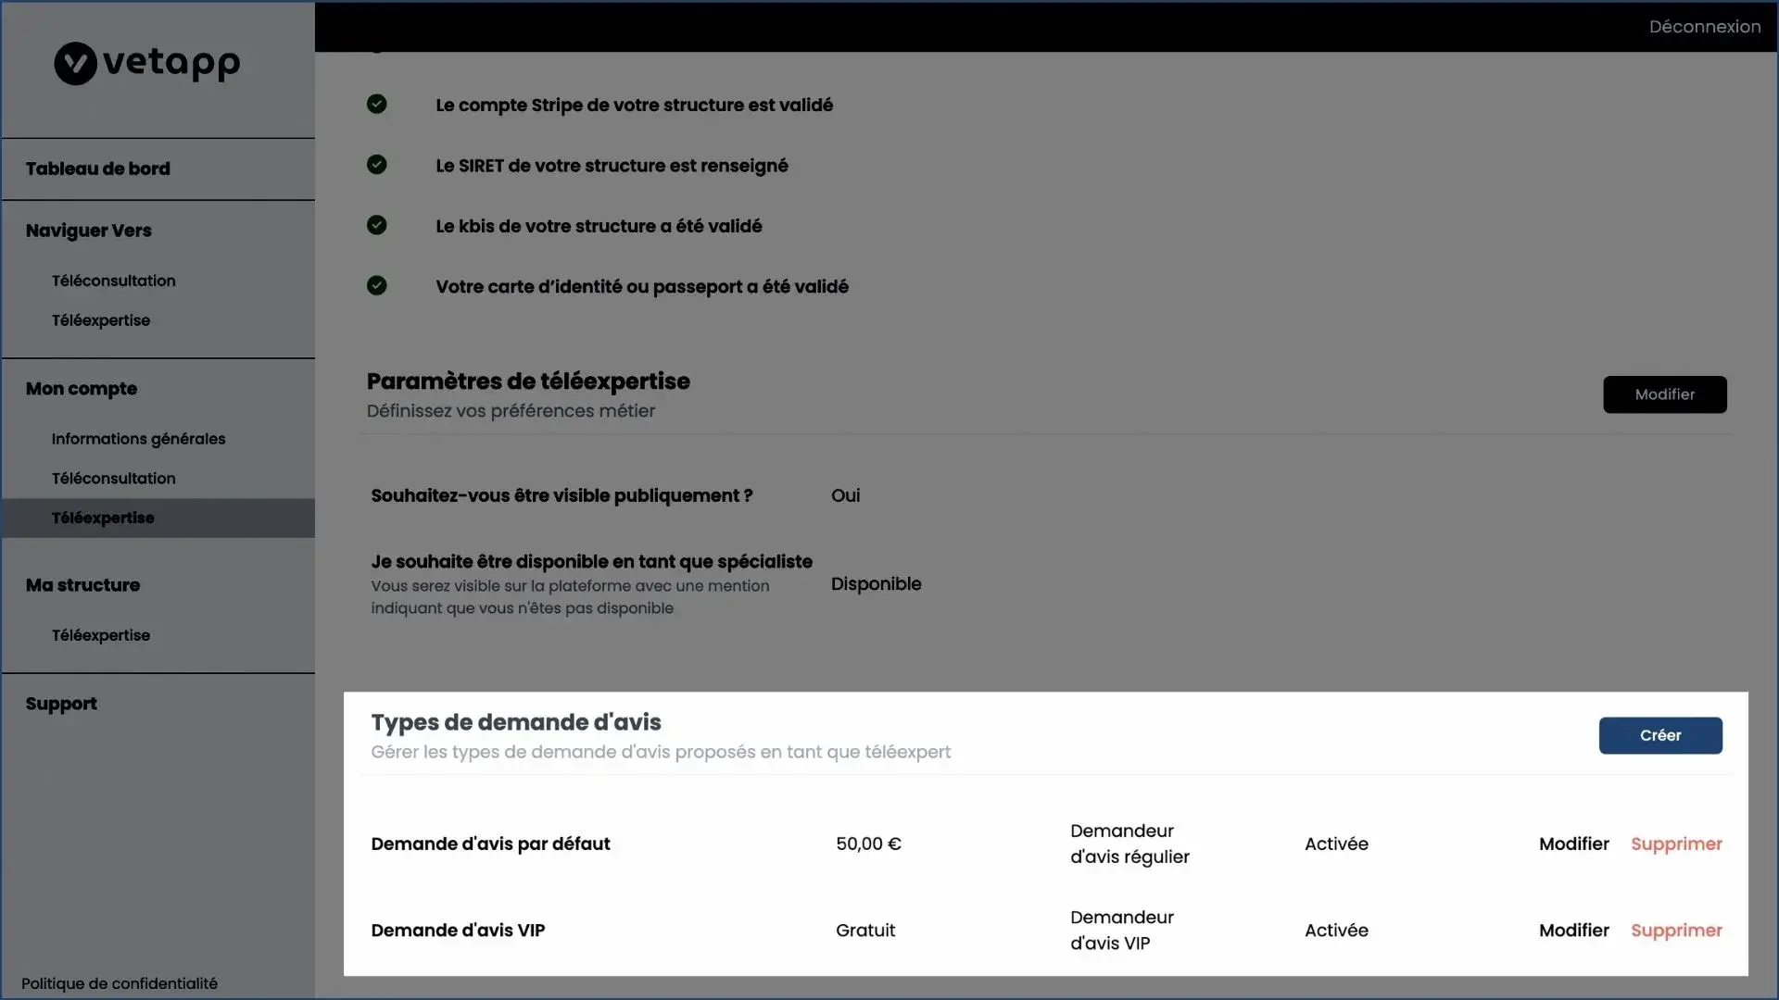Open Téléconsultation under Mon compte
The width and height of the screenshot is (1779, 1000).
[x=113, y=479]
